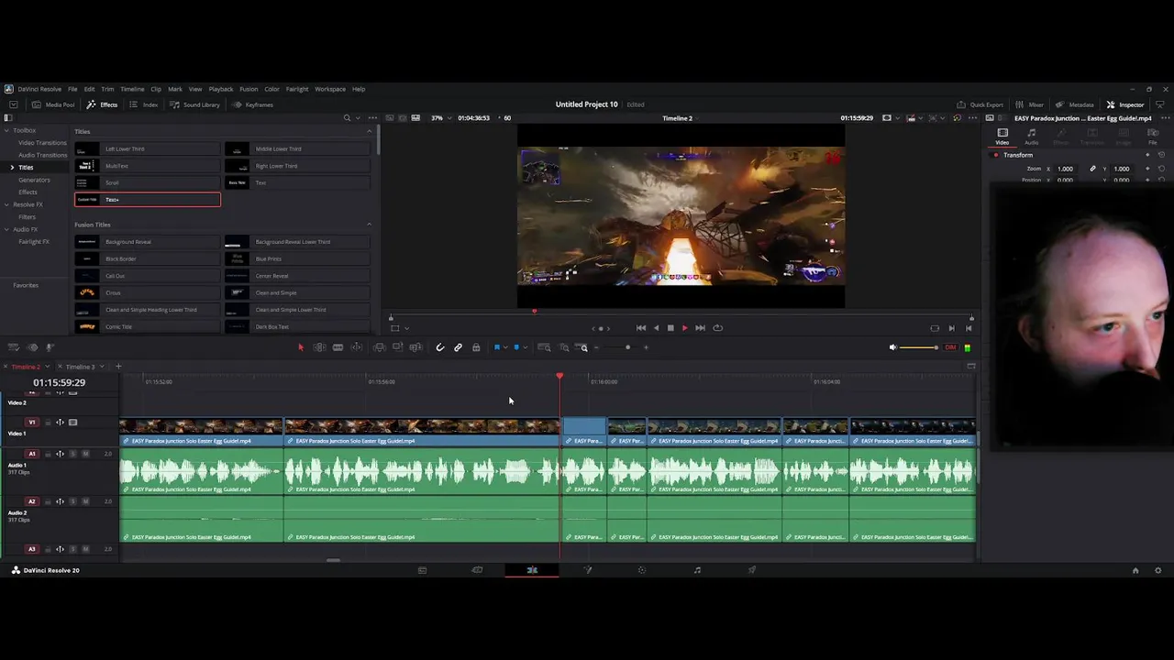Image resolution: width=1174 pixels, height=660 pixels.
Task: Open the Fusion menu
Action: [x=249, y=89]
